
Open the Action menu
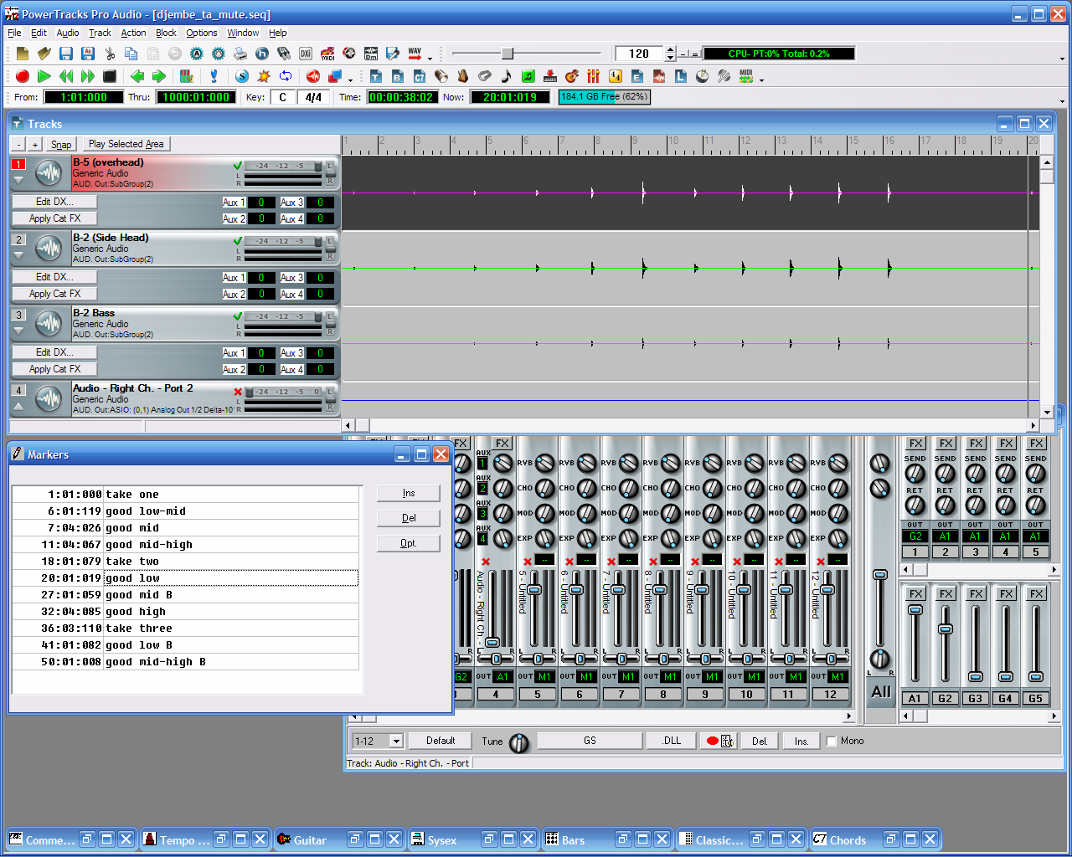(133, 33)
